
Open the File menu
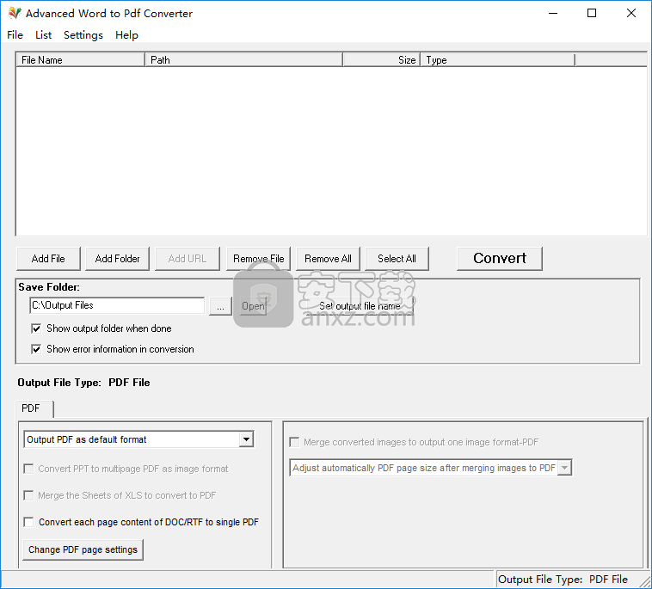(x=15, y=35)
